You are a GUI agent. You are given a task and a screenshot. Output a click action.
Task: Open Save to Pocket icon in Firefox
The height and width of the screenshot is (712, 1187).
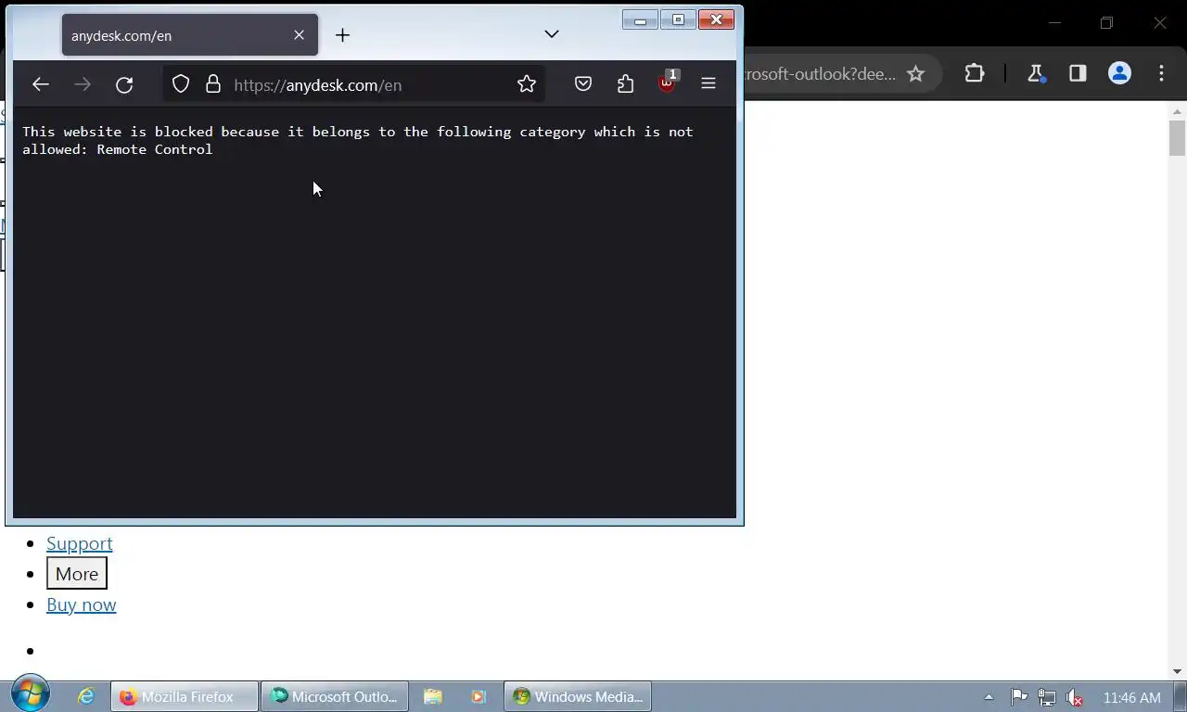pos(583,84)
